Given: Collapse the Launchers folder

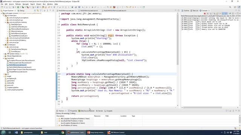Looking at the screenshot, I should click(x=3, y=58).
